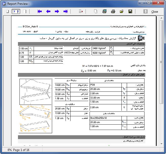This screenshot has width=166, height=154.
Task: Save report using floppy disk icon
Action: pos(130,11)
